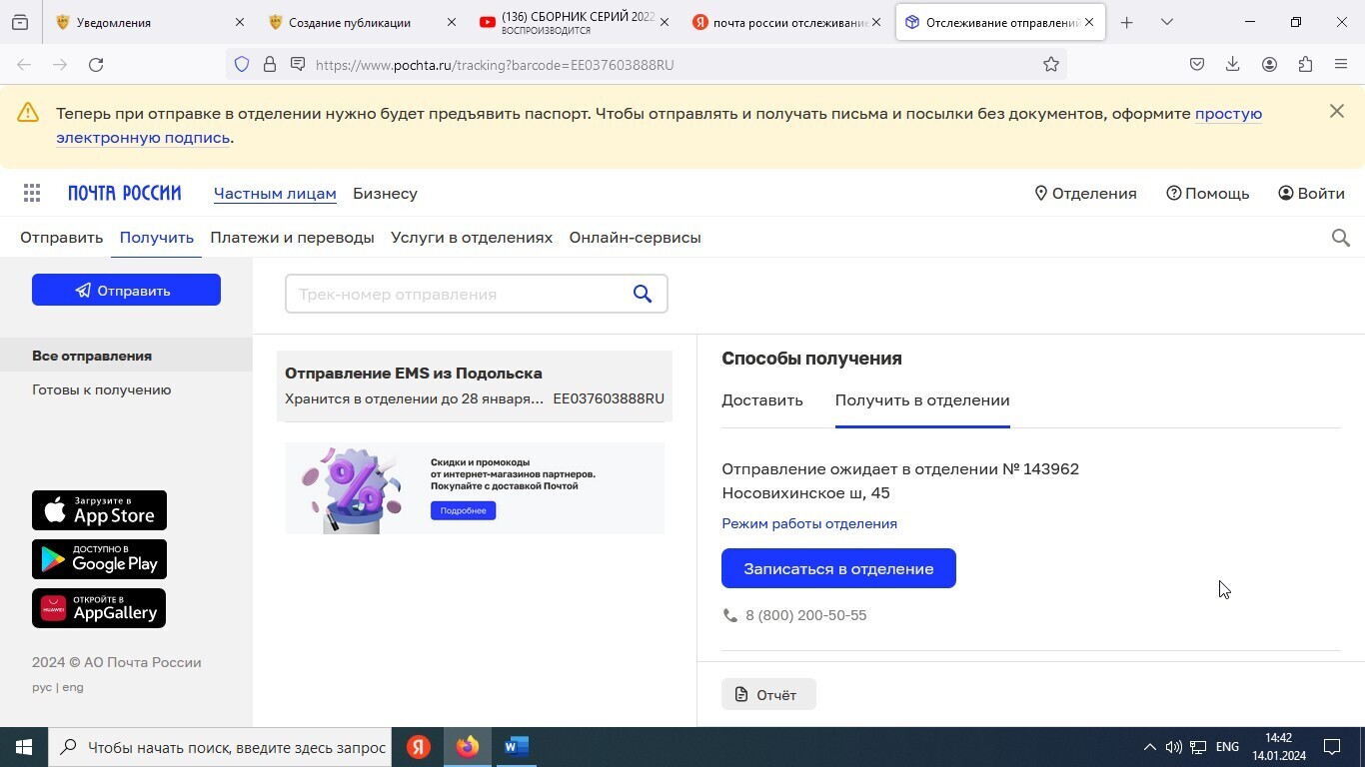The height and width of the screenshot is (767, 1365).
Task: Open Firefox downloads panel
Action: (x=1232, y=65)
